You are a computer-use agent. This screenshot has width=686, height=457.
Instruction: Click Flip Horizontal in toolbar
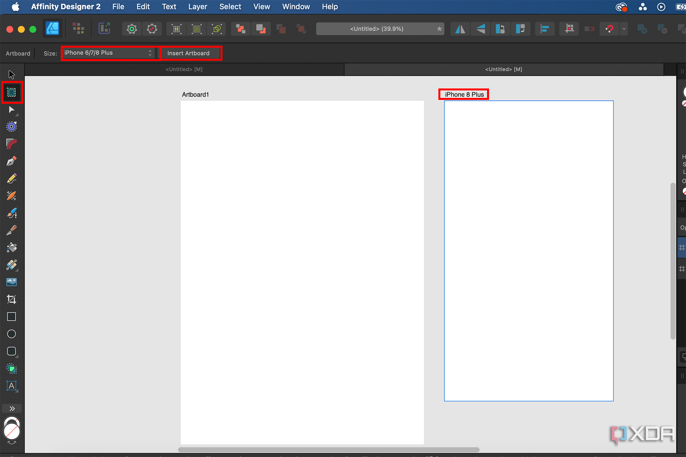[x=460, y=29]
